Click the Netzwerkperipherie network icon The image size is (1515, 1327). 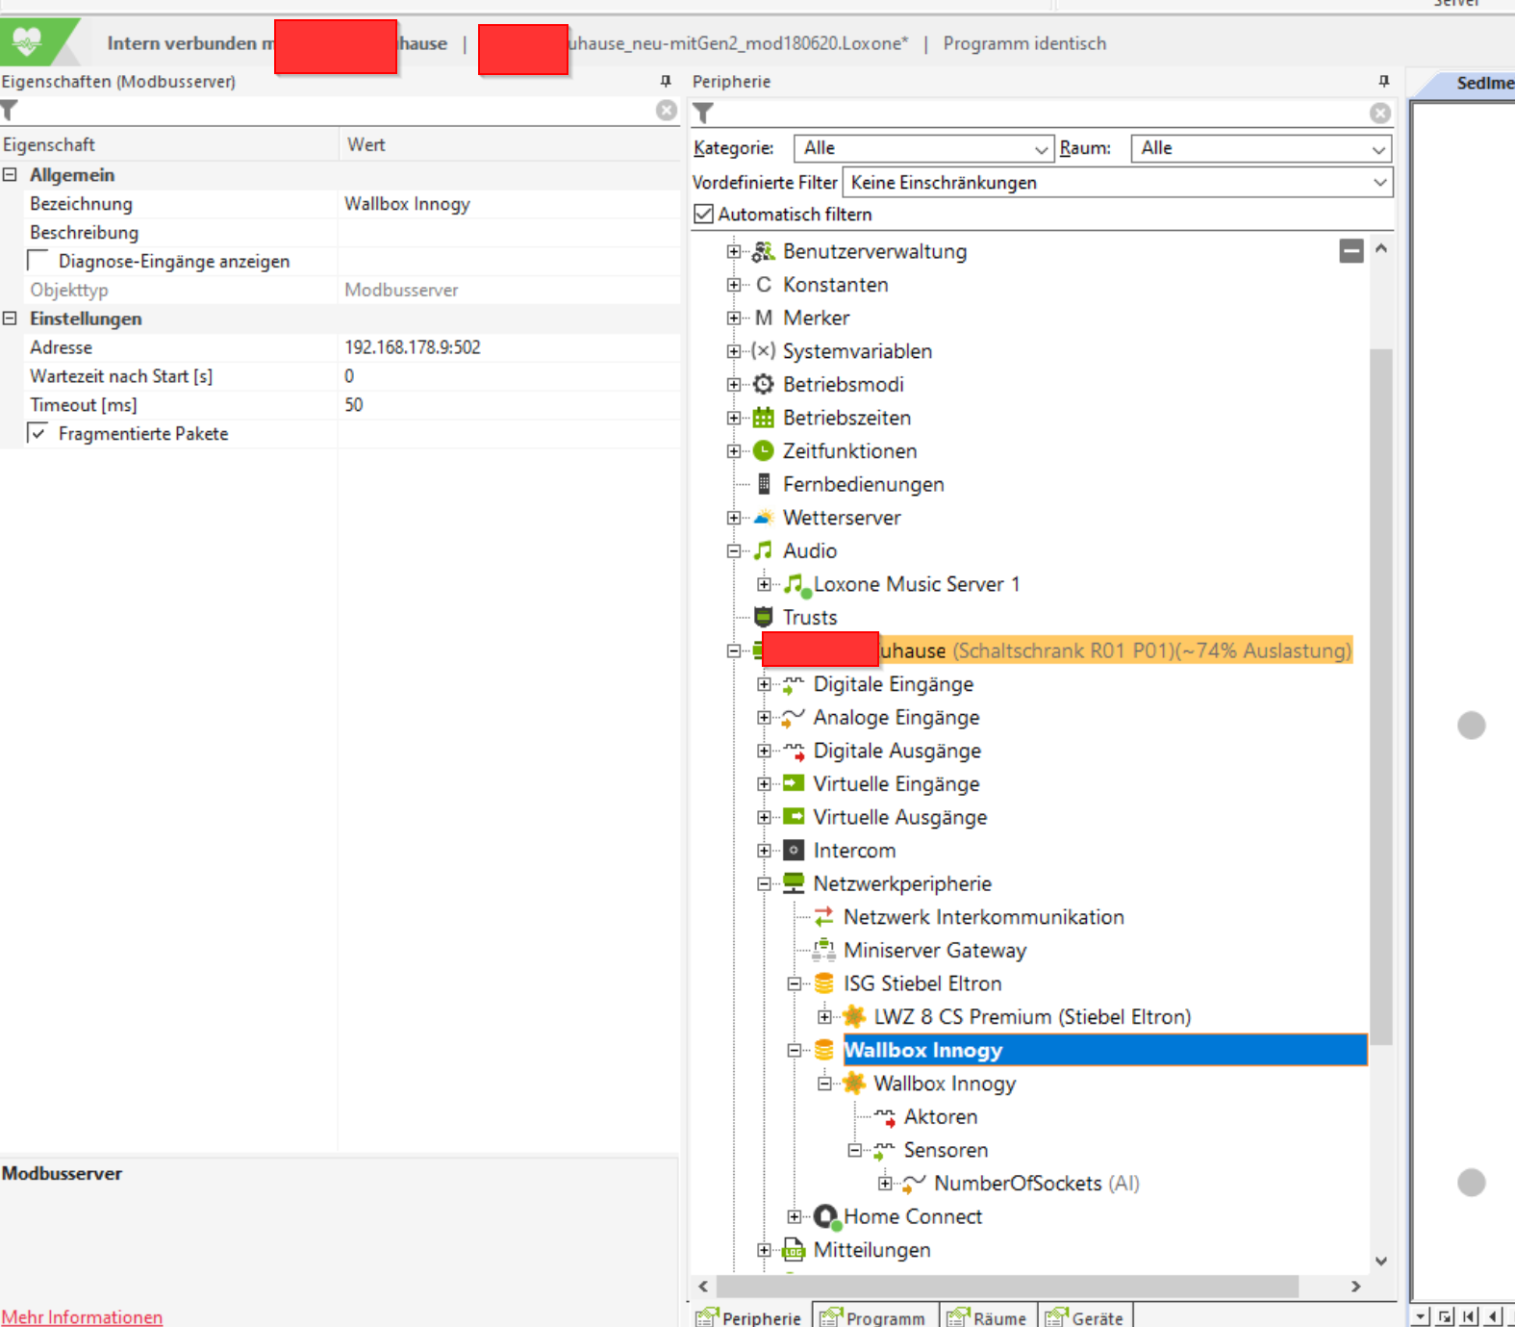tap(794, 883)
